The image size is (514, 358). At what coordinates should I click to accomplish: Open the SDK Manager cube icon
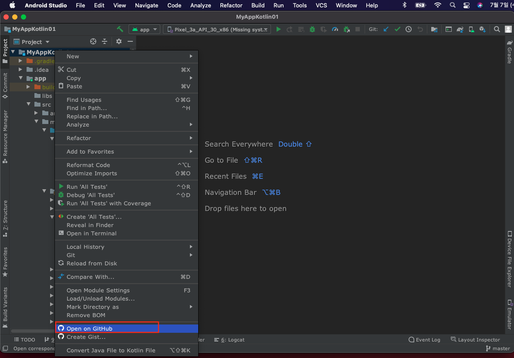click(482, 30)
